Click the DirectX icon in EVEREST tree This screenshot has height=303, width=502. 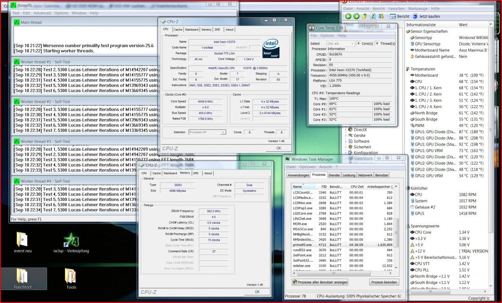click(x=350, y=130)
